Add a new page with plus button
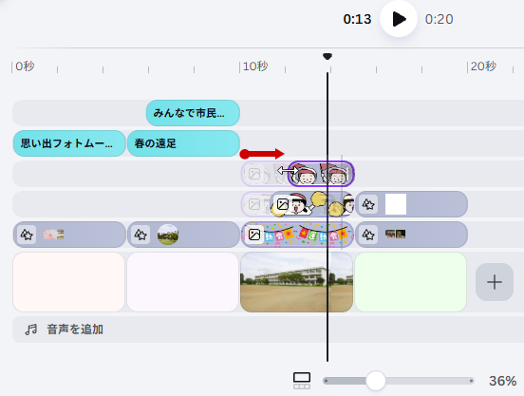The image size is (524, 396). [495, 282]
